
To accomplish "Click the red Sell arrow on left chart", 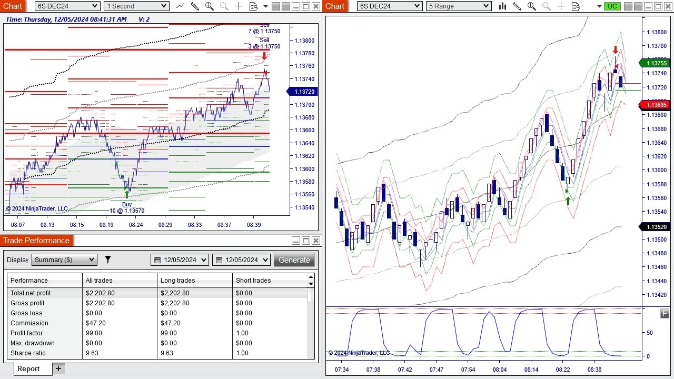I will coord(264,56).
